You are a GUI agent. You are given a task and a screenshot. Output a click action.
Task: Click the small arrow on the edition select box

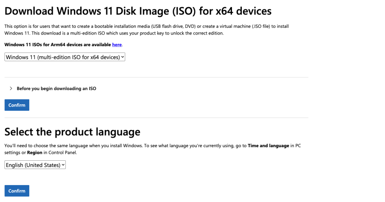point(123,57)
